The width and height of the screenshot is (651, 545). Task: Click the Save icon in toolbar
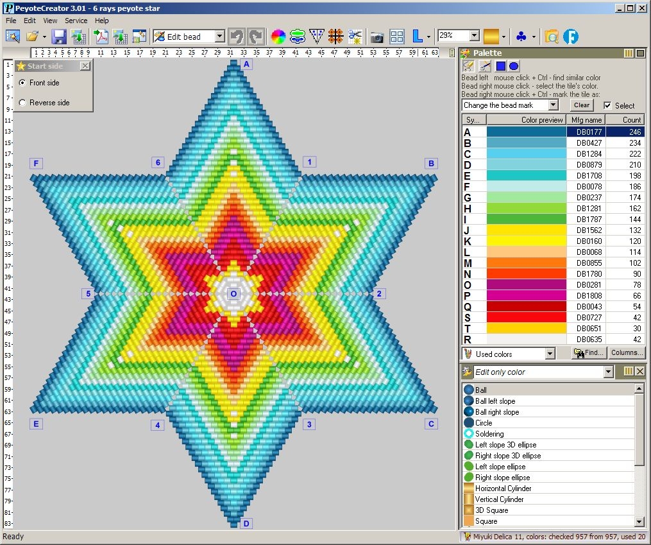pyautogui.click(x=58, y=37)
